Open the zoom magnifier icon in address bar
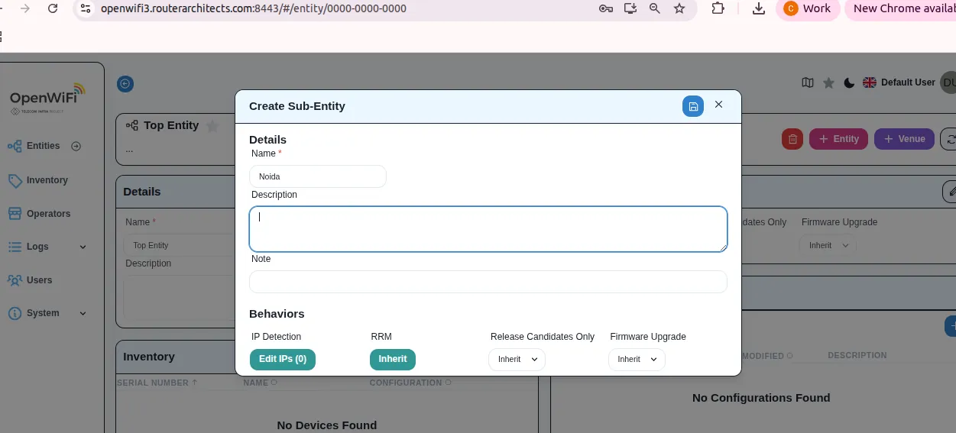Viewport: 956px width, 433px height. tap(655, 8)
